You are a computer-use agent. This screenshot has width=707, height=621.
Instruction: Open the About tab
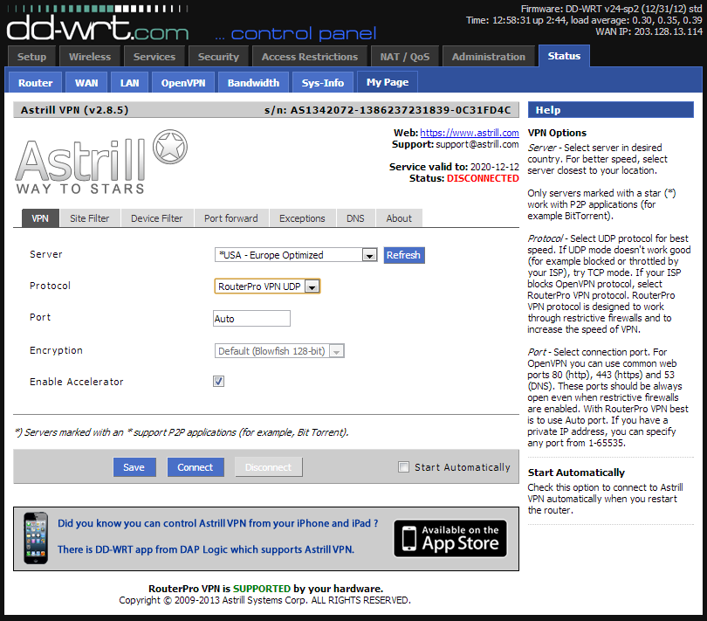click(x=399, y=218)
